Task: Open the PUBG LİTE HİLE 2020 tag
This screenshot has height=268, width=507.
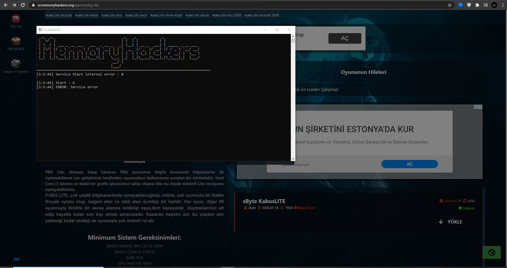Action: tap(227, 15)
